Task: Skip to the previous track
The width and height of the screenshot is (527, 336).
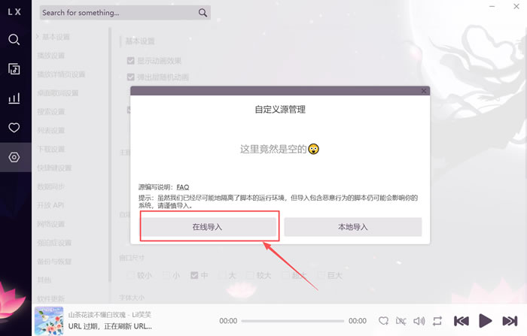Action: click(x=461, y=321)
